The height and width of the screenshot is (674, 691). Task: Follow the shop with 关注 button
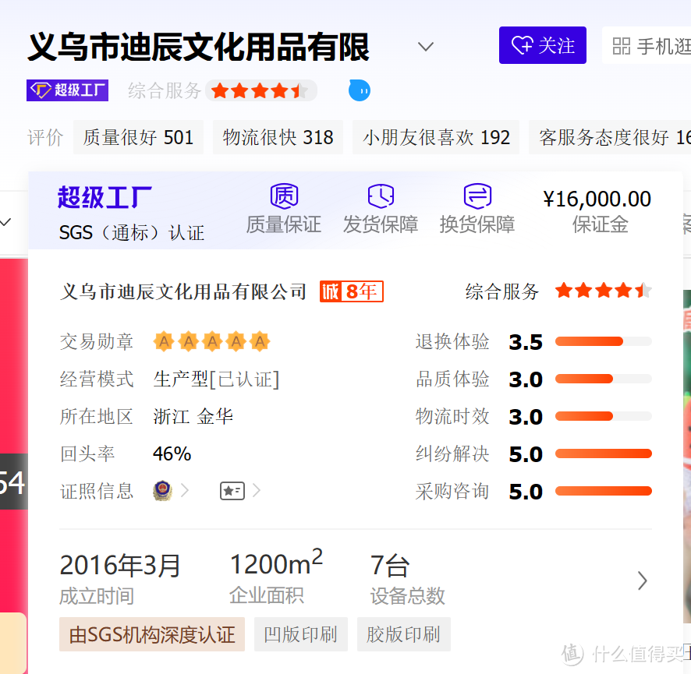click(x=542, y=46)
